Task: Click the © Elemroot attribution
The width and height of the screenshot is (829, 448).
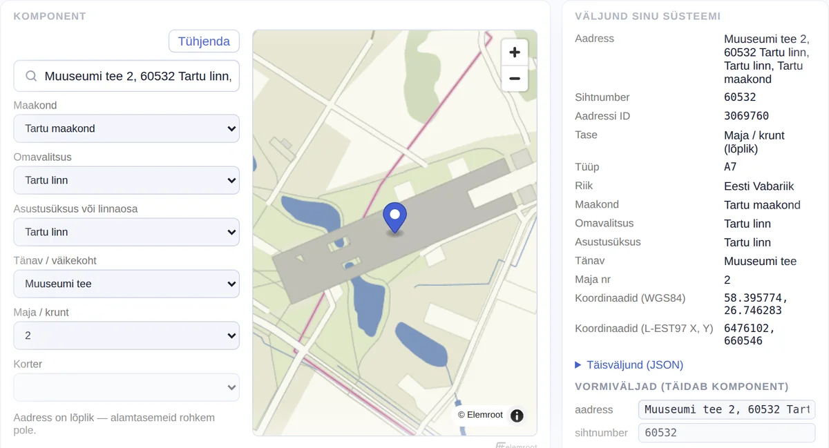Action: (480, 415)
